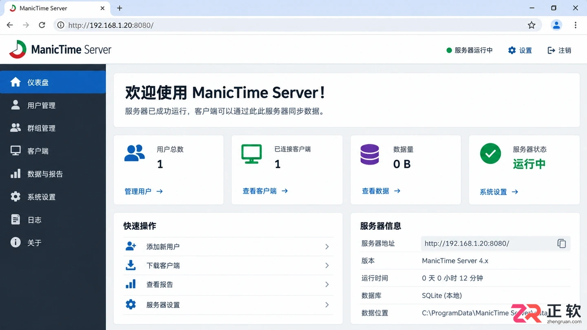Click 注销 to log out
Viewport: 587px width, 330px height.
tap(559, 50)
